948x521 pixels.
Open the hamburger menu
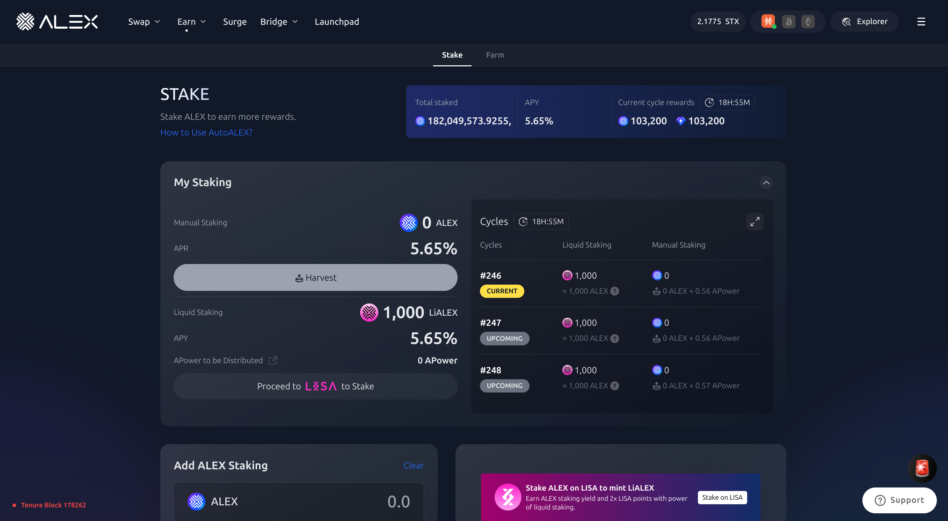tap(921, 21)
